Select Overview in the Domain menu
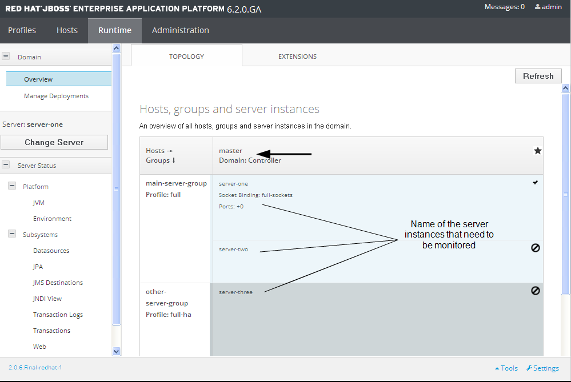571x382 pixels. (59, 79)
